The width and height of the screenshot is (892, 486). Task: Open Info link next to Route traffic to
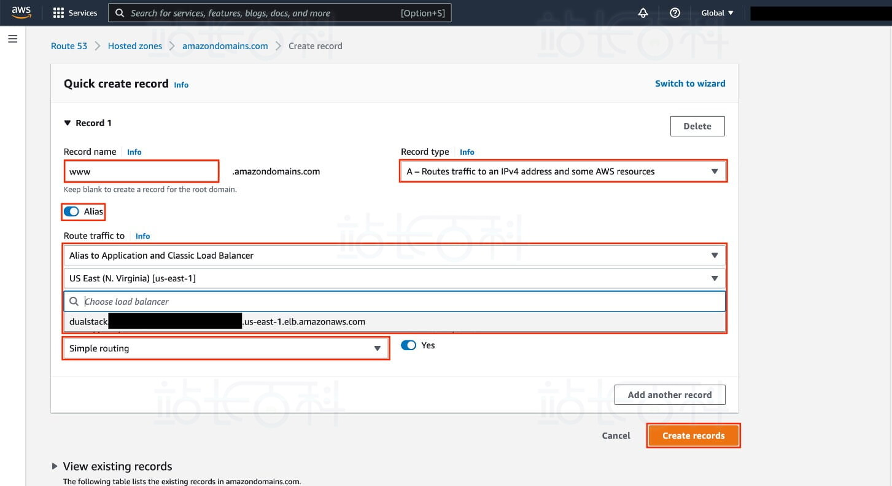pos(142,236)
